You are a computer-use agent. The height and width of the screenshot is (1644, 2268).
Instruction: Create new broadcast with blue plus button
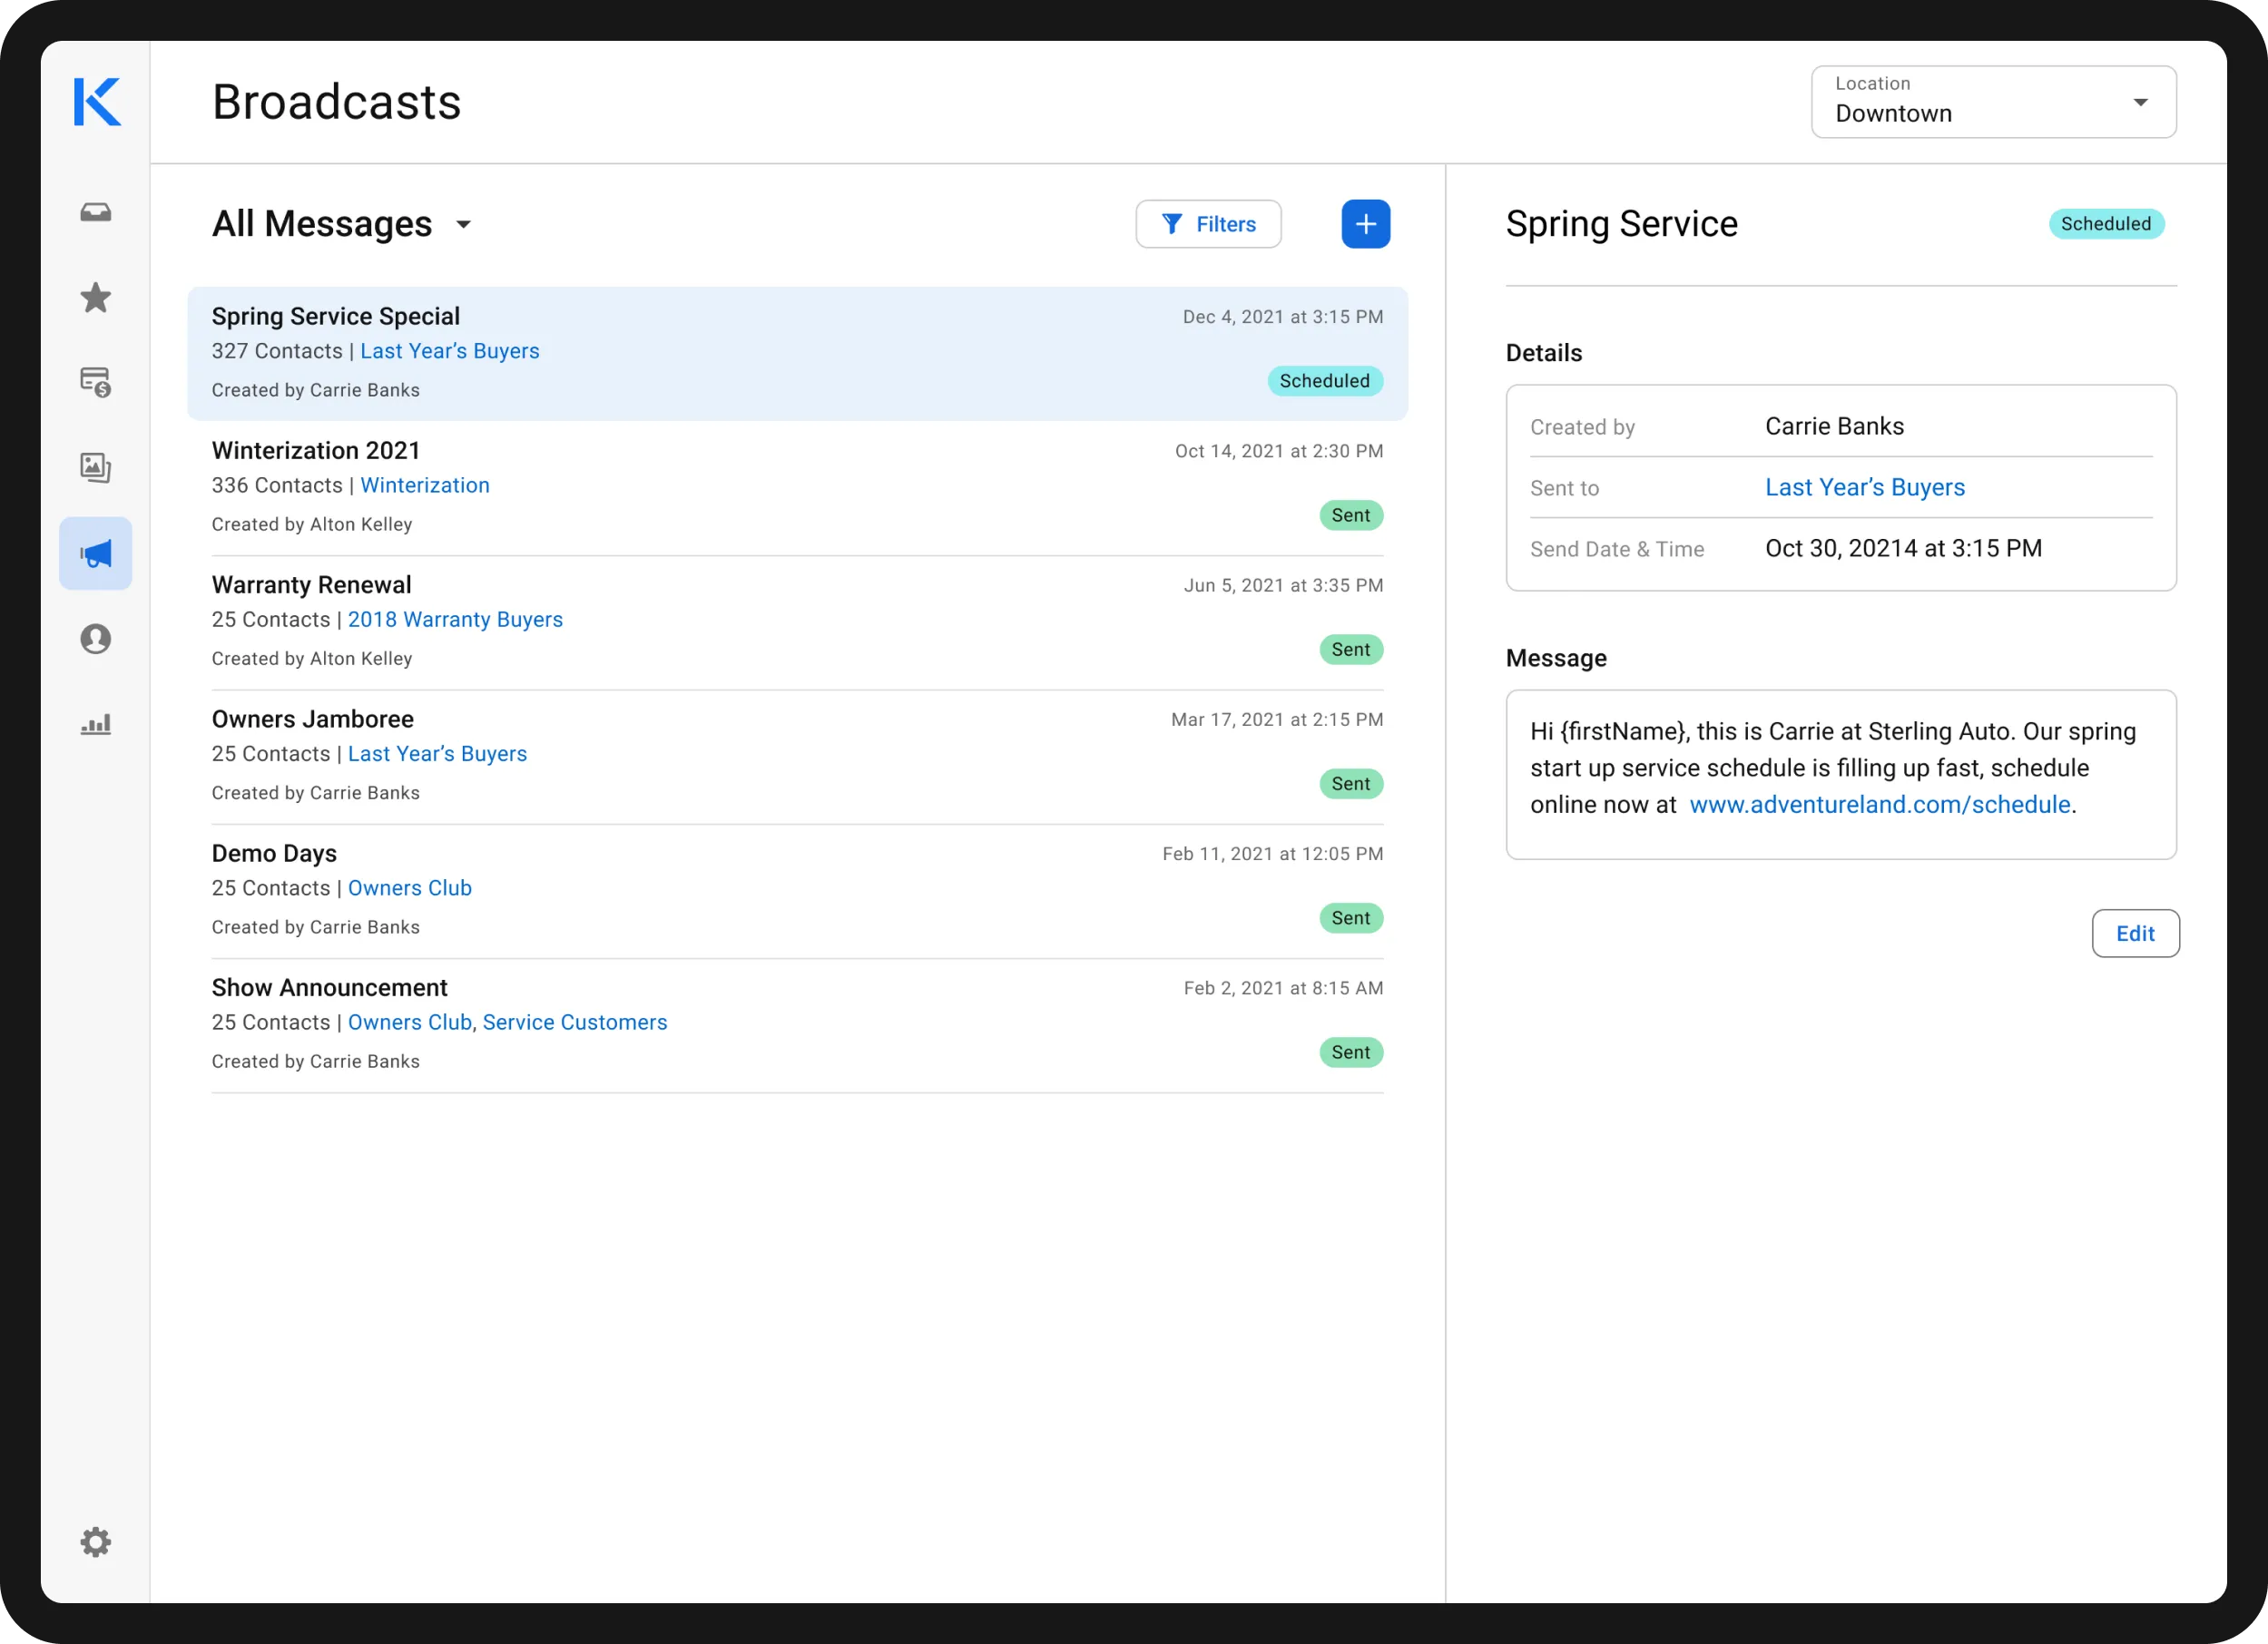(x=1366, y=223)
